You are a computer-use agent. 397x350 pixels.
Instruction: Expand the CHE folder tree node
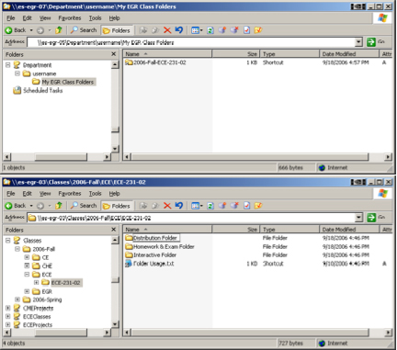pyautogui.click(x=27, y=265)
